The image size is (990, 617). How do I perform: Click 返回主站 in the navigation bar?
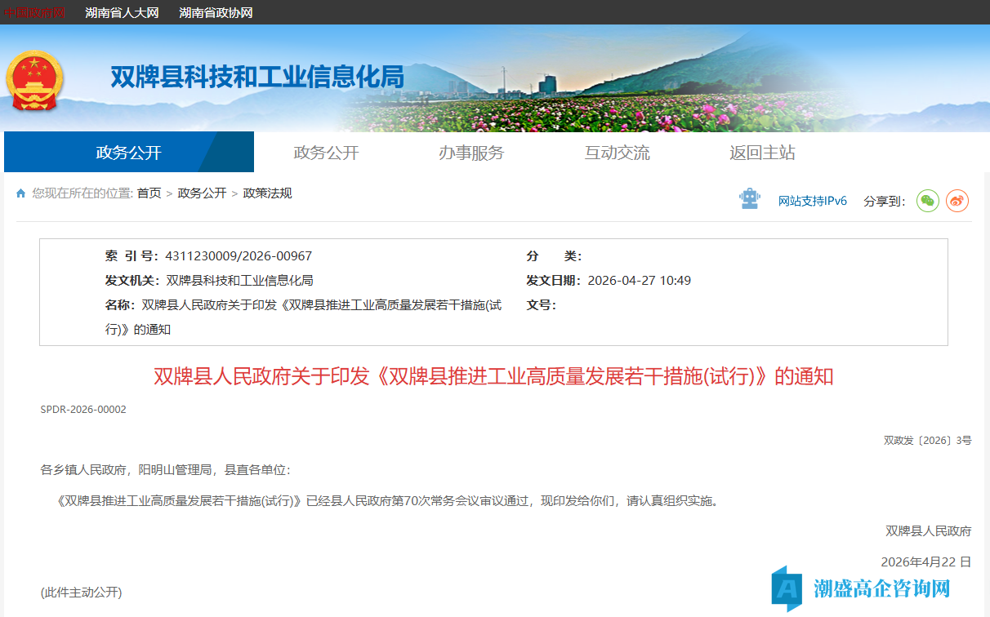pyautogui.click(x=761, y=152)
